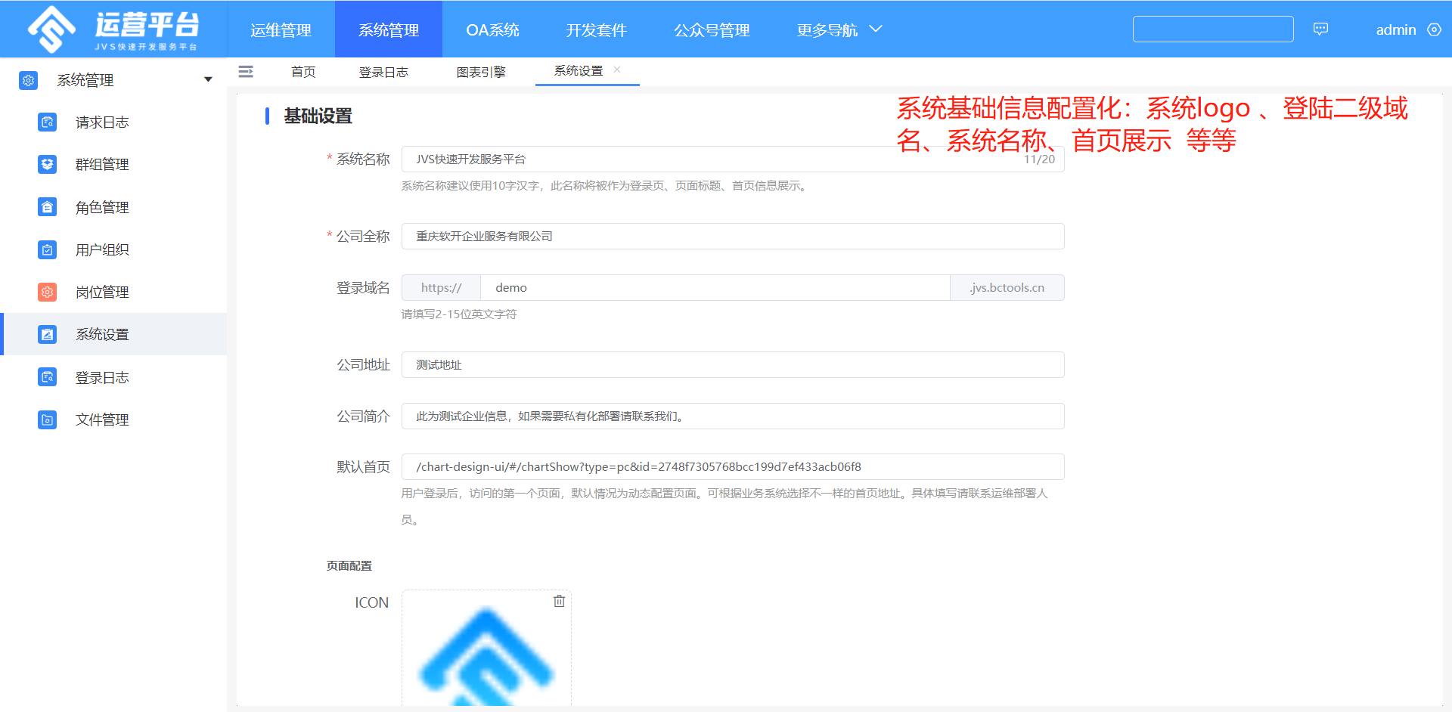Click the admin username in header

click(x=1396, y=29)
